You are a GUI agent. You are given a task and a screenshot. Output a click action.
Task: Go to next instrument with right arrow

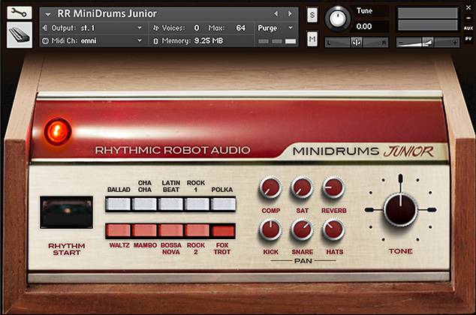(290, 13)
